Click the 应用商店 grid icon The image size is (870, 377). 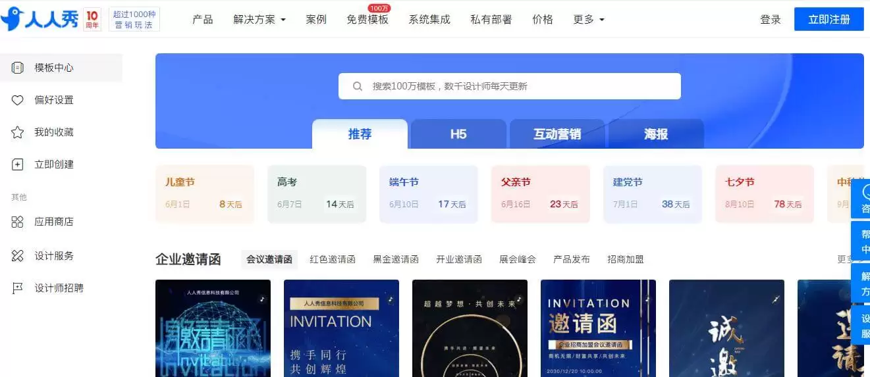tap(18, 222)
